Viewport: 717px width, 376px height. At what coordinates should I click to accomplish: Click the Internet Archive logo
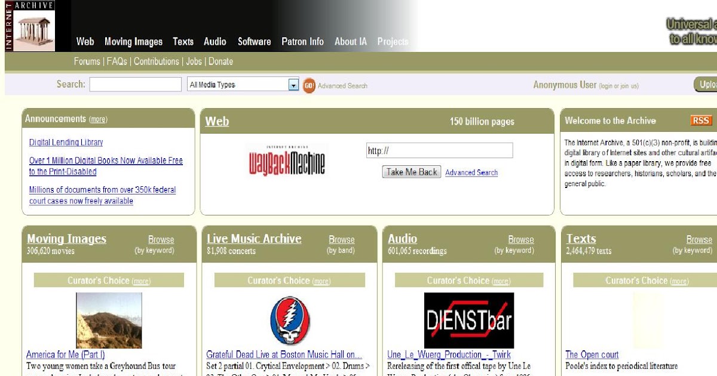[x=30, y=26]
